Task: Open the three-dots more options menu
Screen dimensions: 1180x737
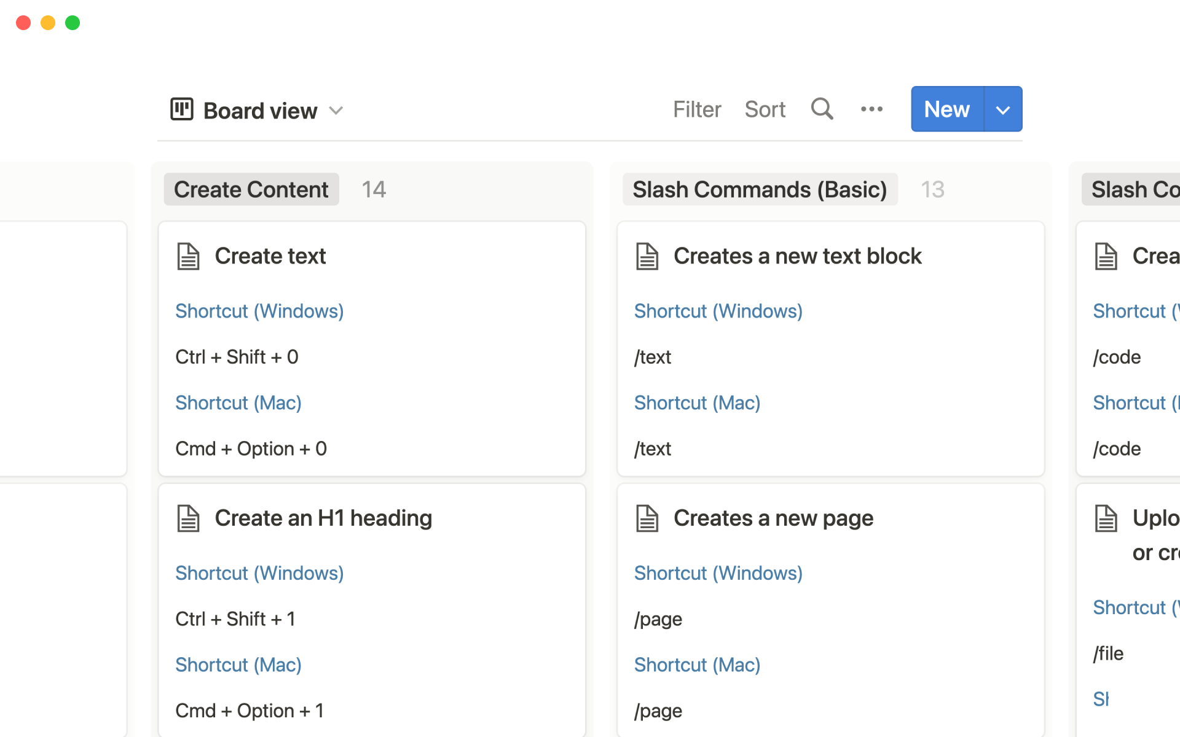Action: coord(871,109)
